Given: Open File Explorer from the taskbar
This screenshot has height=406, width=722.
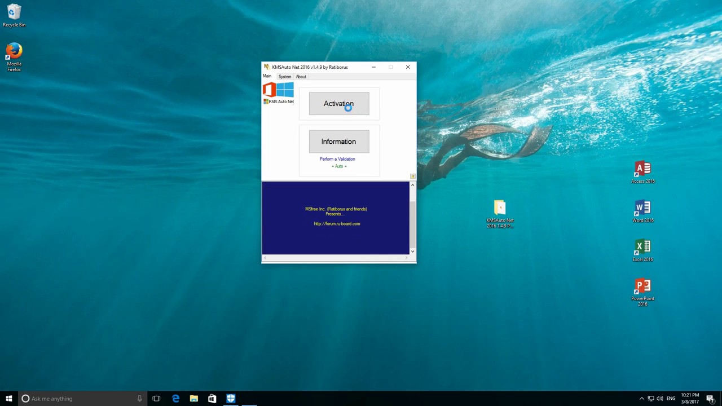Looking at the screenshot, I should coord(194,399).
